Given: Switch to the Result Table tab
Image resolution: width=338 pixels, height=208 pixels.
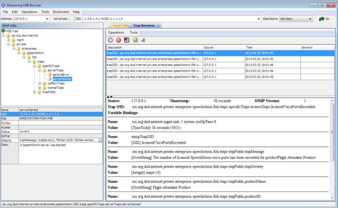Looking at the screenshot, I should tap(120, 26).
